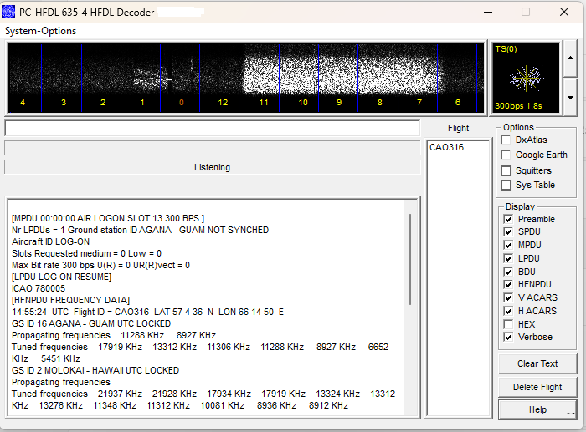Uncheck the Preamble display option

click(x=508, y=219)
